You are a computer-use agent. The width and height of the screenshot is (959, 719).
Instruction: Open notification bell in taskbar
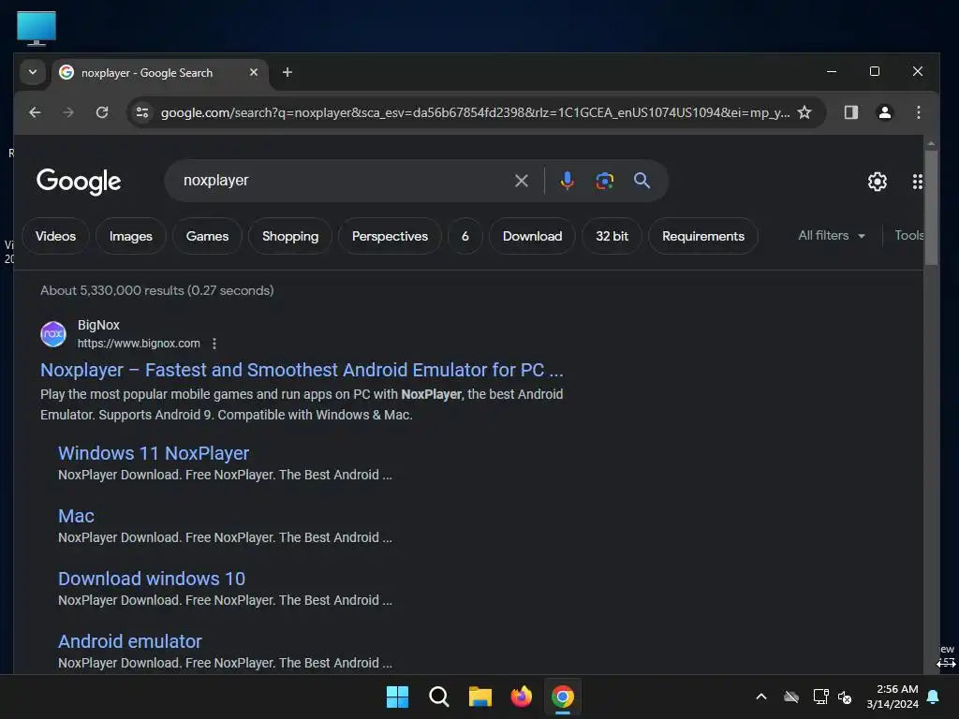point(933,697)
